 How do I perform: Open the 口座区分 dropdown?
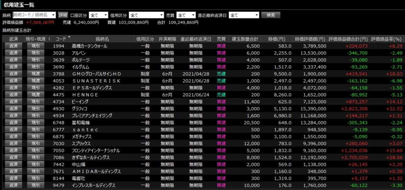99,15
